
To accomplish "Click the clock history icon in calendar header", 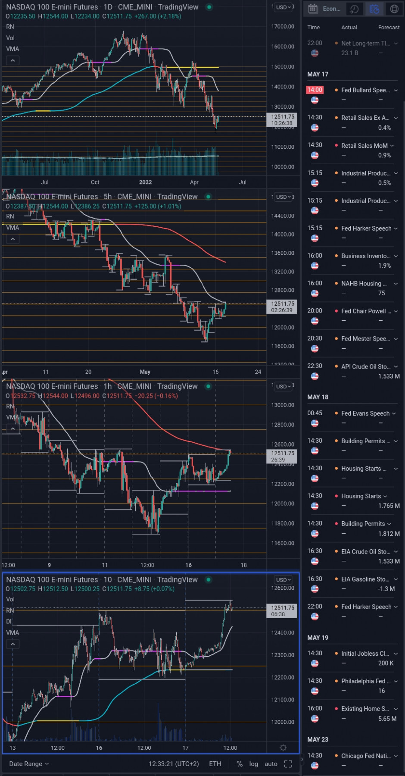I will [x=354, y=9].
